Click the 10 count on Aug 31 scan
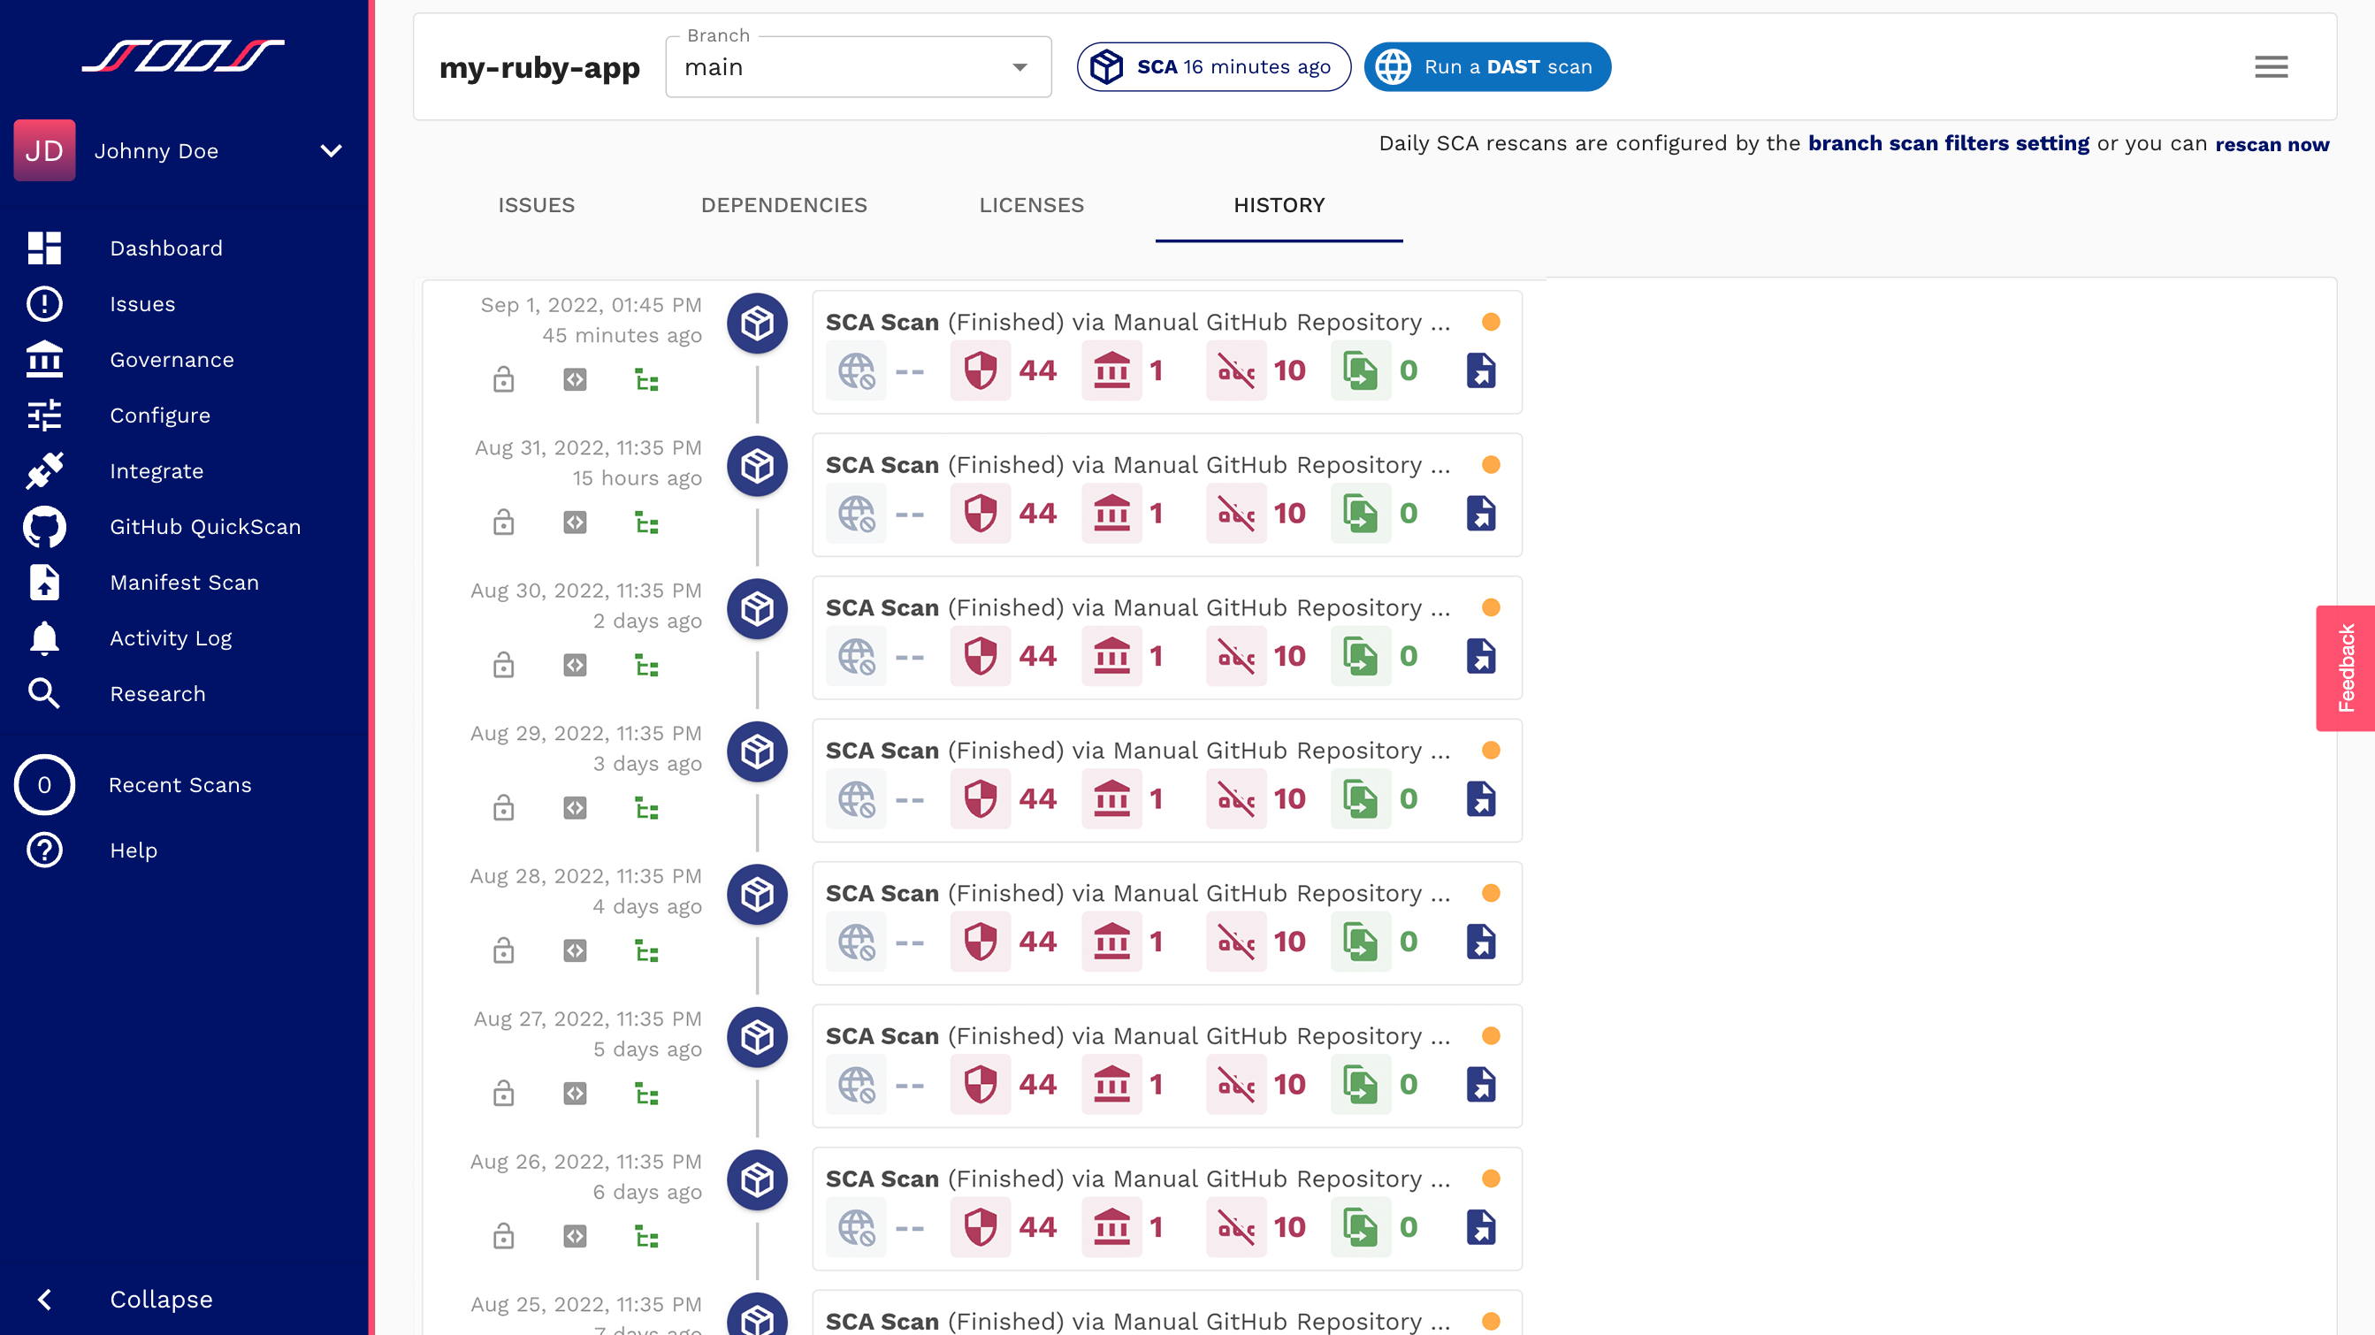The image size is (2375, 1335). coord(1289,514)
